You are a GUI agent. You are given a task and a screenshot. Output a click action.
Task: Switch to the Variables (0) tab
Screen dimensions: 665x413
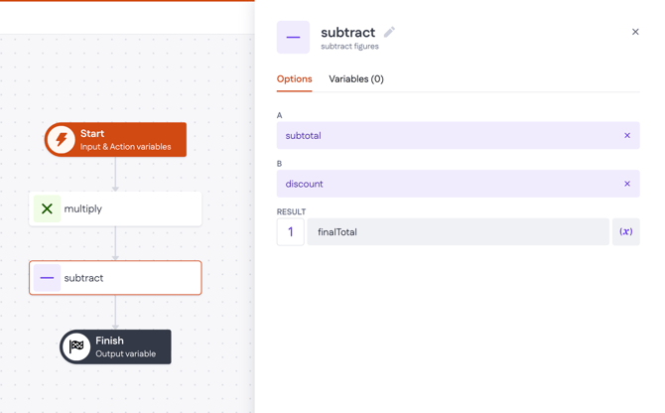click(x=356, y=79)
